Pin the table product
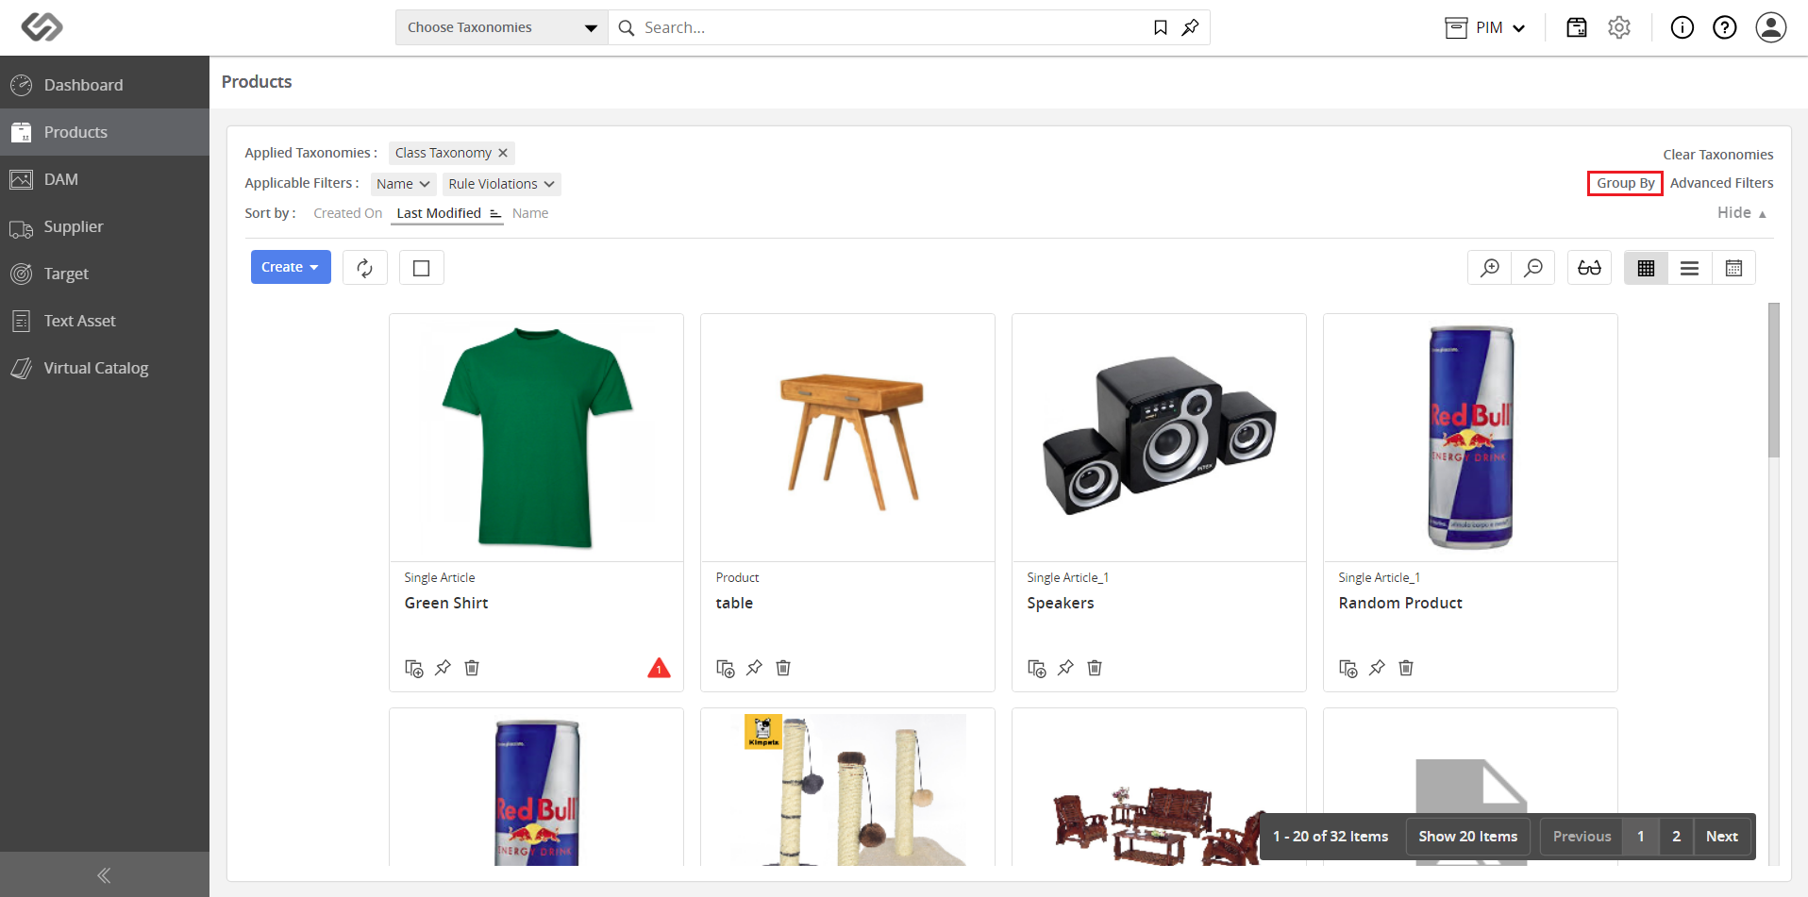The image size is (1808, 897). point(754,668)
